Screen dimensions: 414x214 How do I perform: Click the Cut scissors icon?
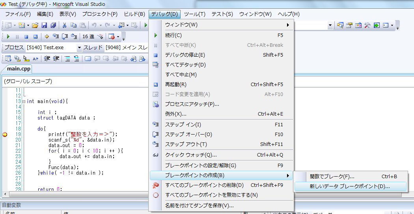pyautogui.click(x=64, y=25)
